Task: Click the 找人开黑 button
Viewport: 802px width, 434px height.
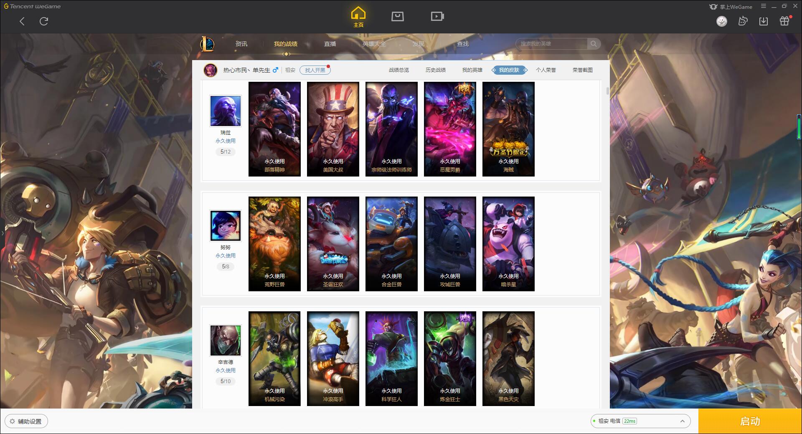Action: point(315,70)
